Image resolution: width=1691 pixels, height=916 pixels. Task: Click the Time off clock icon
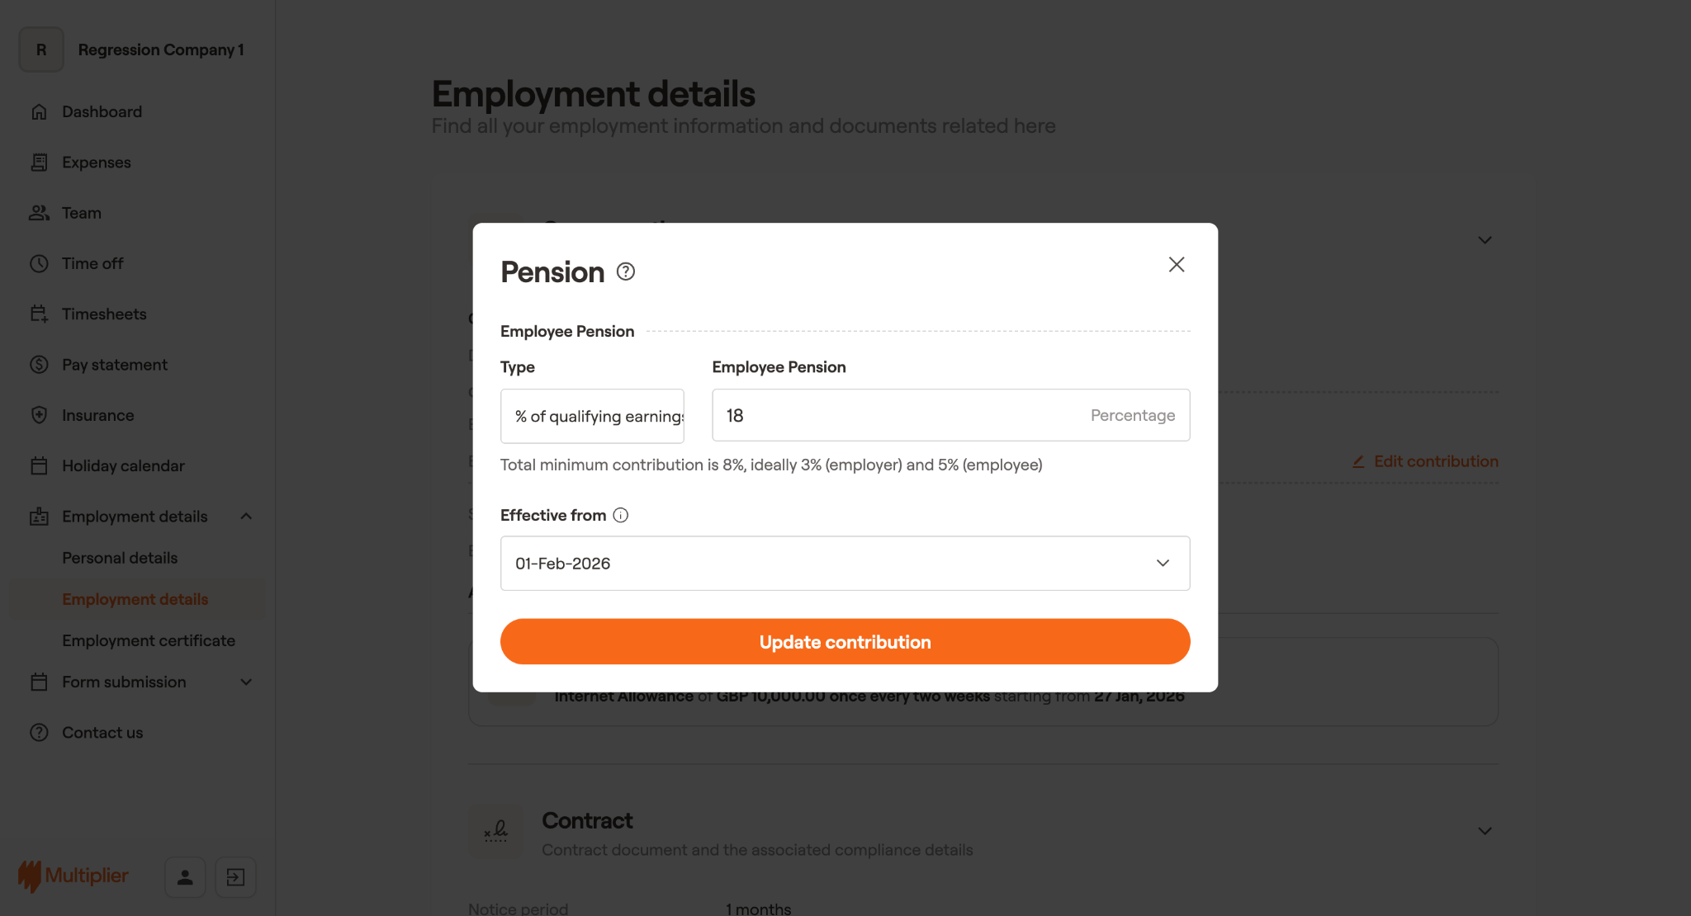coord(39,263)
